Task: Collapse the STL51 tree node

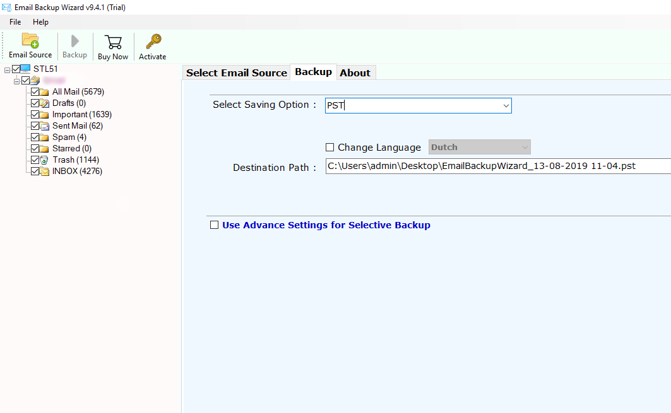Action: tap(8, 70)
